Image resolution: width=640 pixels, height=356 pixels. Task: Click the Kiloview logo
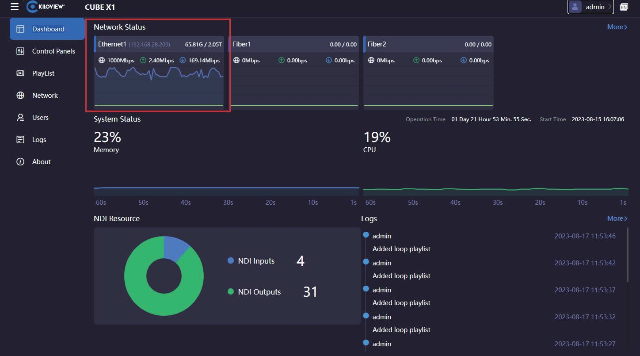(46, 7)
